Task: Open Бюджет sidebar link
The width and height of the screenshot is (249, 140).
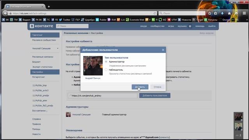Action: coord(36,62)
